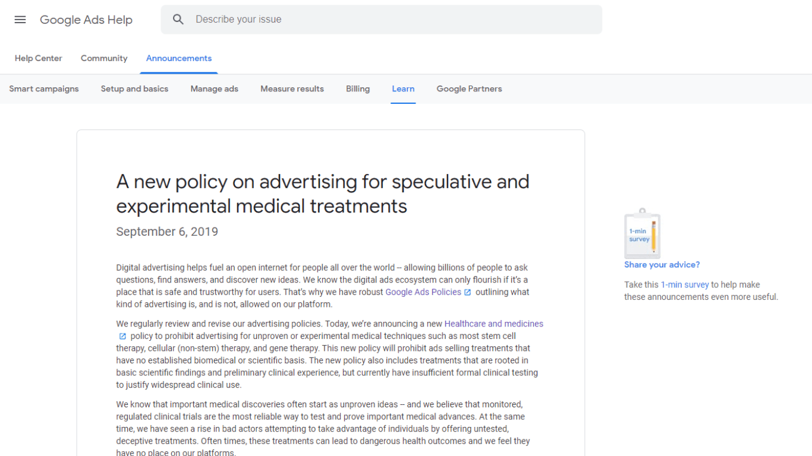Screen dimensions: 812x456
Task: Click the date 'September 6, 2019'
Action: click(167, 232)
